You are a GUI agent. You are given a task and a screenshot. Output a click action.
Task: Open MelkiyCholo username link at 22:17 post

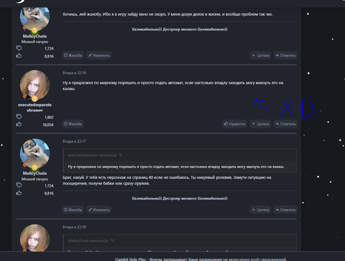(x=35, y=173)
